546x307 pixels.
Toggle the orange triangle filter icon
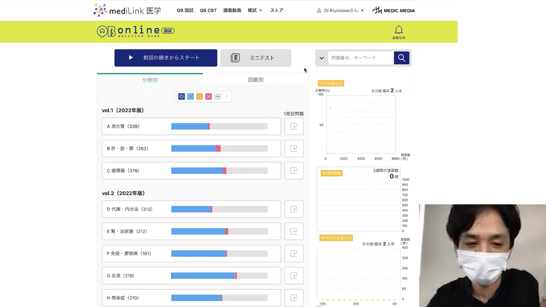200,97
